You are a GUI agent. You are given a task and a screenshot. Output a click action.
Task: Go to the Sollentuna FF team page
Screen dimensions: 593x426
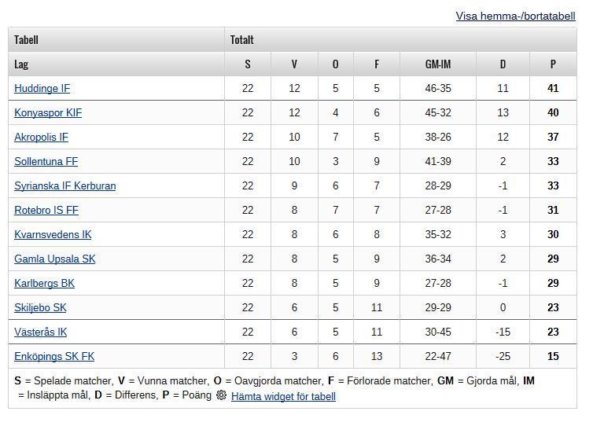(x=46, y=161)
